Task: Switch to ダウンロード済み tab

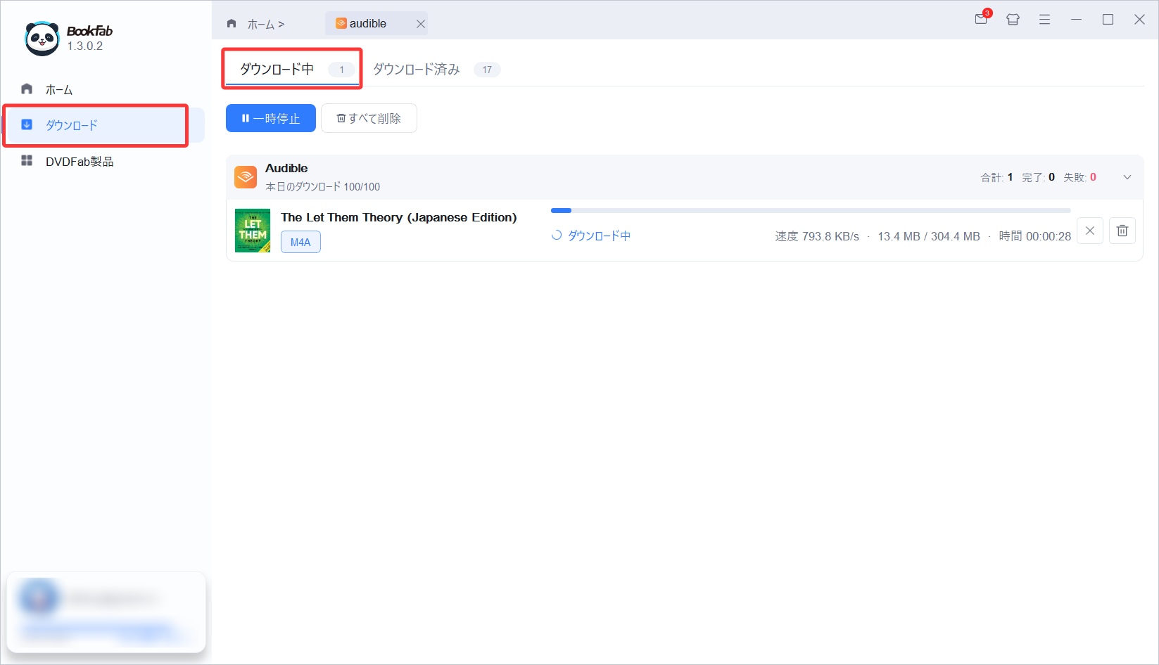Action: pos(436,69)
